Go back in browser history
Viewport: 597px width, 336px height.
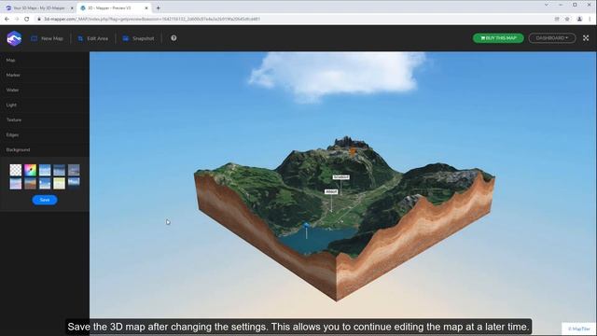7,19
